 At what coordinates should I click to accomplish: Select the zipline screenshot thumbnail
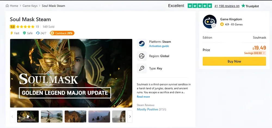tap(52, 117)
